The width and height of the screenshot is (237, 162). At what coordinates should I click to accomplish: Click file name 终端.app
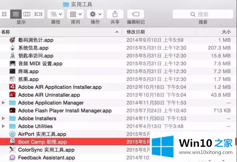coord(29,71)
